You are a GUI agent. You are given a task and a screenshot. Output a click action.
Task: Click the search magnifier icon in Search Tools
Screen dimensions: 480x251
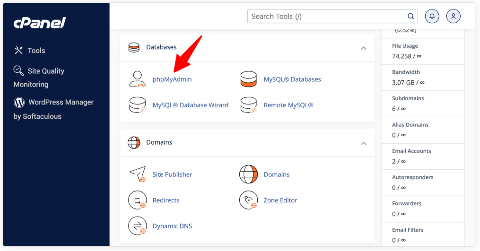[410, 16]
